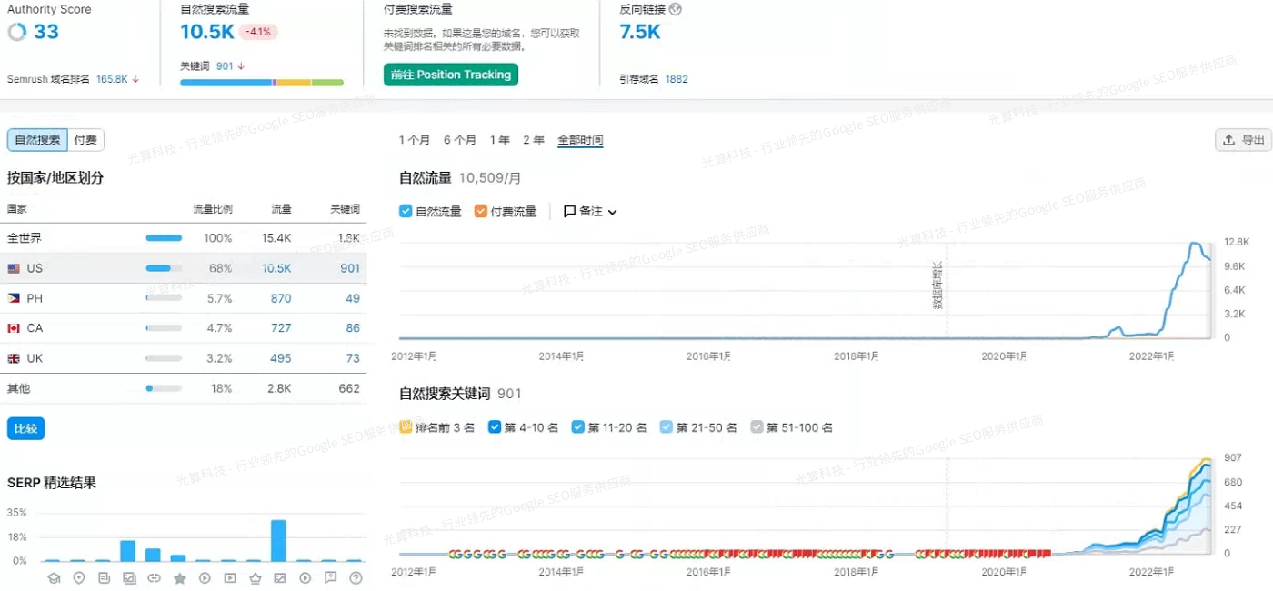Viewport: 1273px width, 591px height.
Task: Click the location pin SERP feature icon
Action: point(79,578)
